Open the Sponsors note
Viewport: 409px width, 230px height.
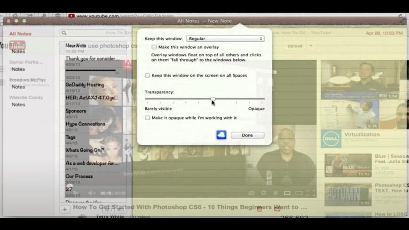click(93, 113)
